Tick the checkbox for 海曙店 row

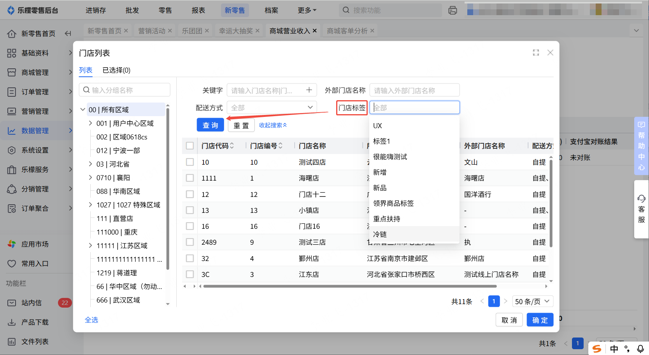click(x=190, y=178)
